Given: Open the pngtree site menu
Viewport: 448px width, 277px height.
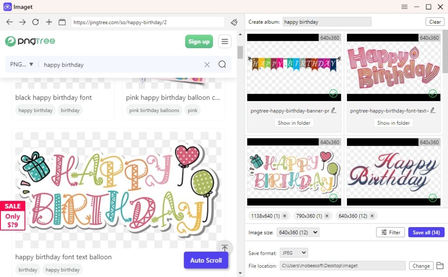Looking at the screenshot, I should pyautogui.click(x=224, y=41).
